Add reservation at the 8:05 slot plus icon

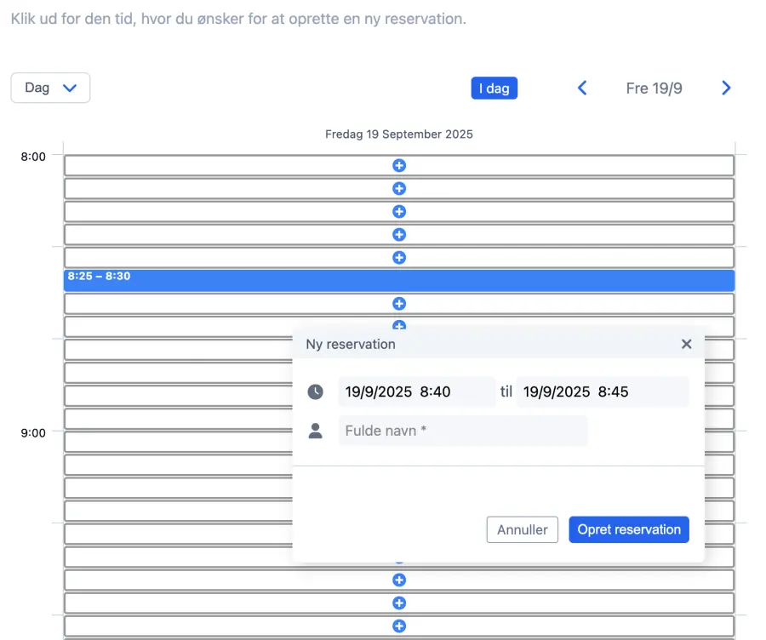[x=398, y=188]
